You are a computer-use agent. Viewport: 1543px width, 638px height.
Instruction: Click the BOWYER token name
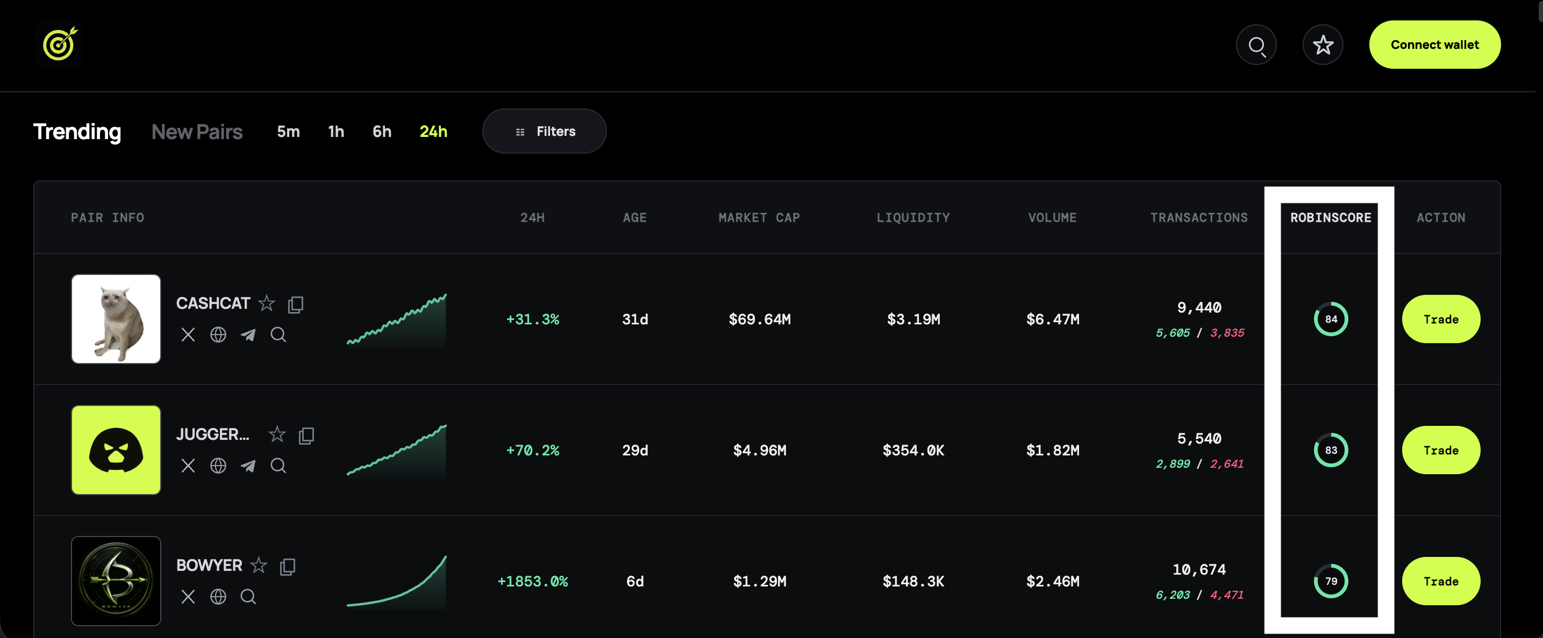point(209,565)
